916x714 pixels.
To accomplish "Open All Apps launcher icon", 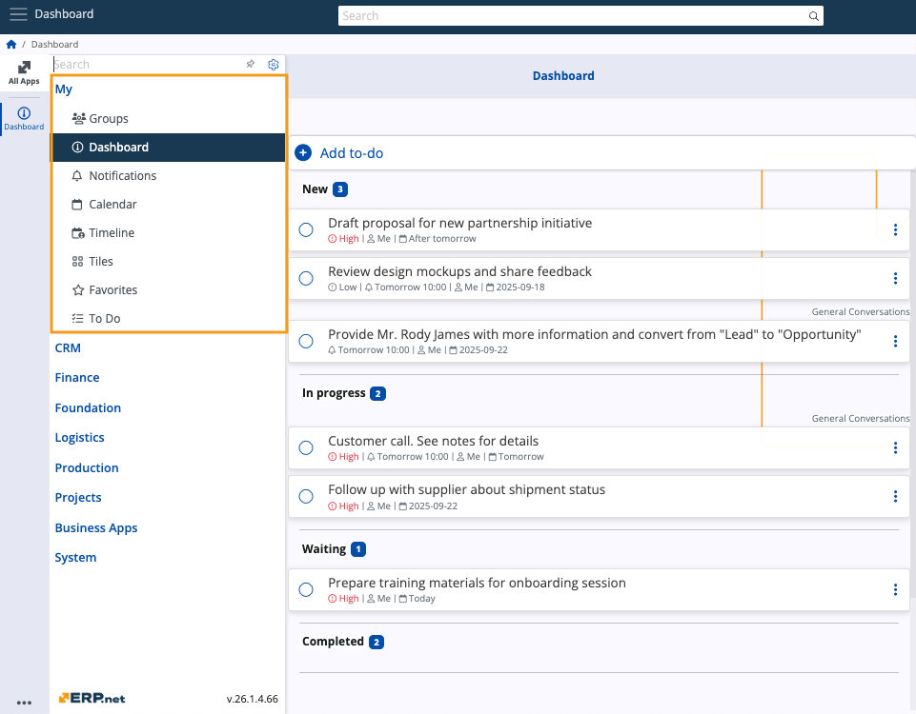I will point(24,73).
